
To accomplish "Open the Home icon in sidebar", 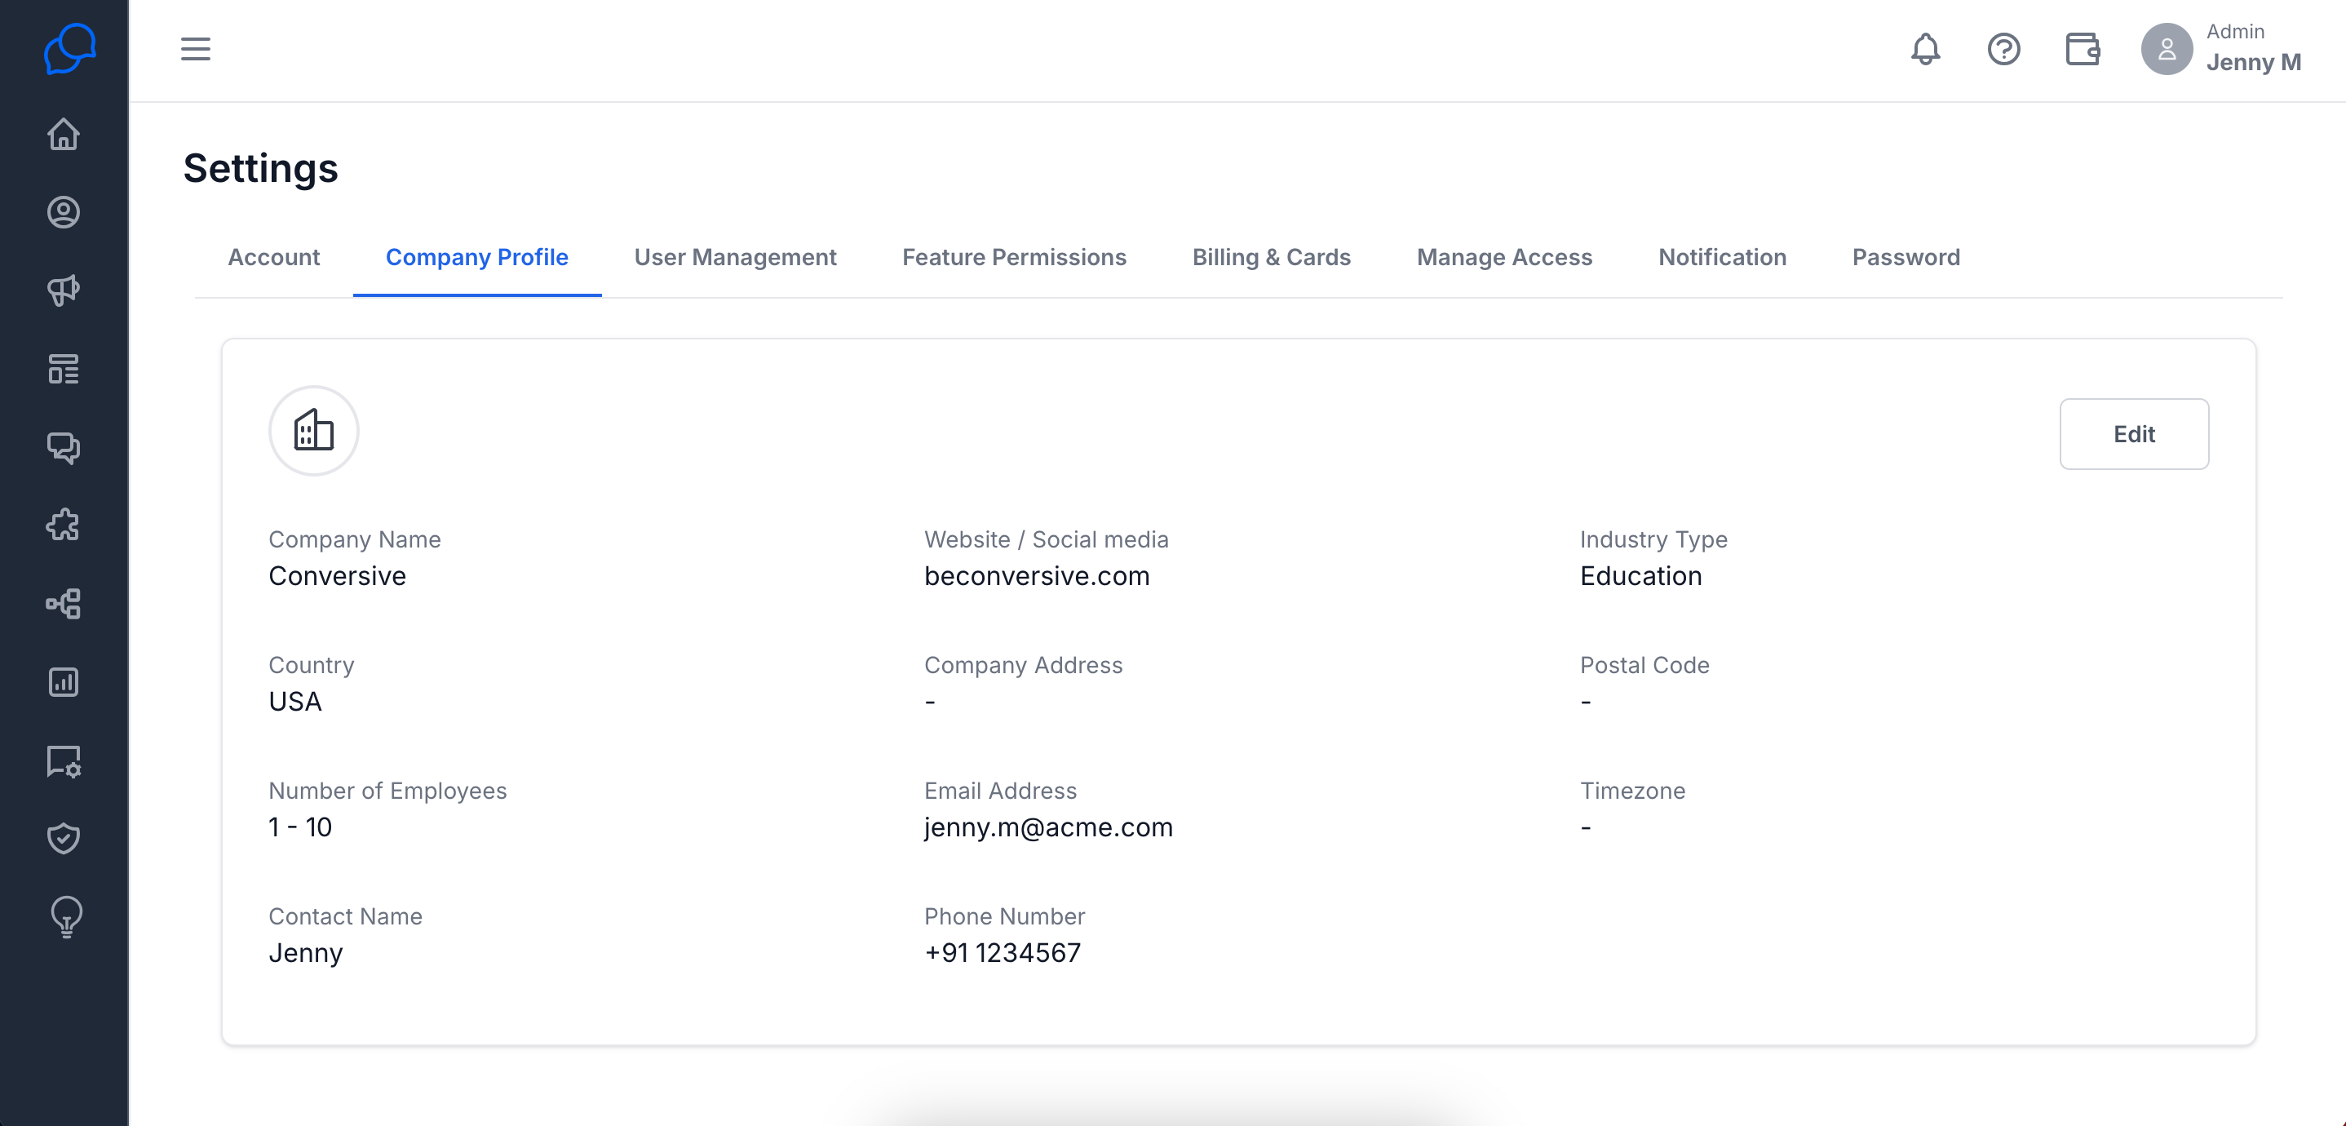I will [x=64, y=134].
